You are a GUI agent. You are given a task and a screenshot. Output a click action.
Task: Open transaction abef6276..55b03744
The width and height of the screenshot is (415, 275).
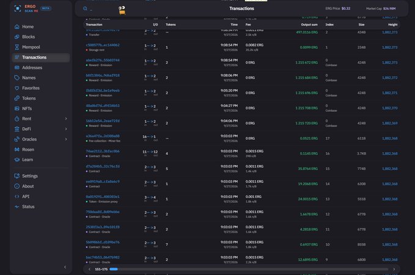103,61
